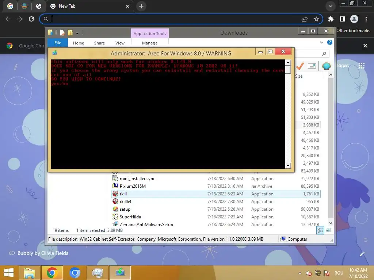Screen dimensions: 374x280
Task: Open Google apps grid icon
Action: [361, 66]
